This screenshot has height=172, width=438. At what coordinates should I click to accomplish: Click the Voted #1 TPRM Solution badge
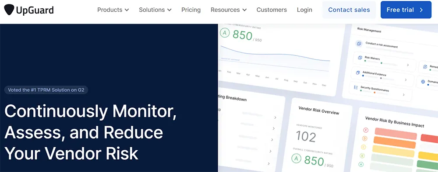click(46, 90)
